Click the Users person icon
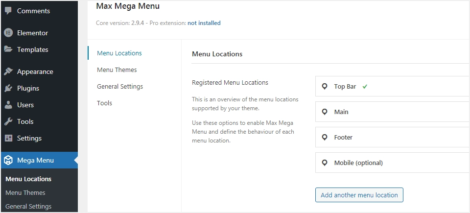 8,105
